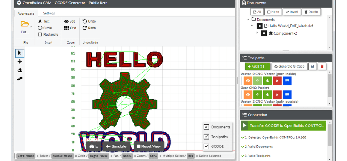The height and width of the screenshot is (161, 347).
Task: Select the Component-2 layer label
Action: [x=285, y=33]
